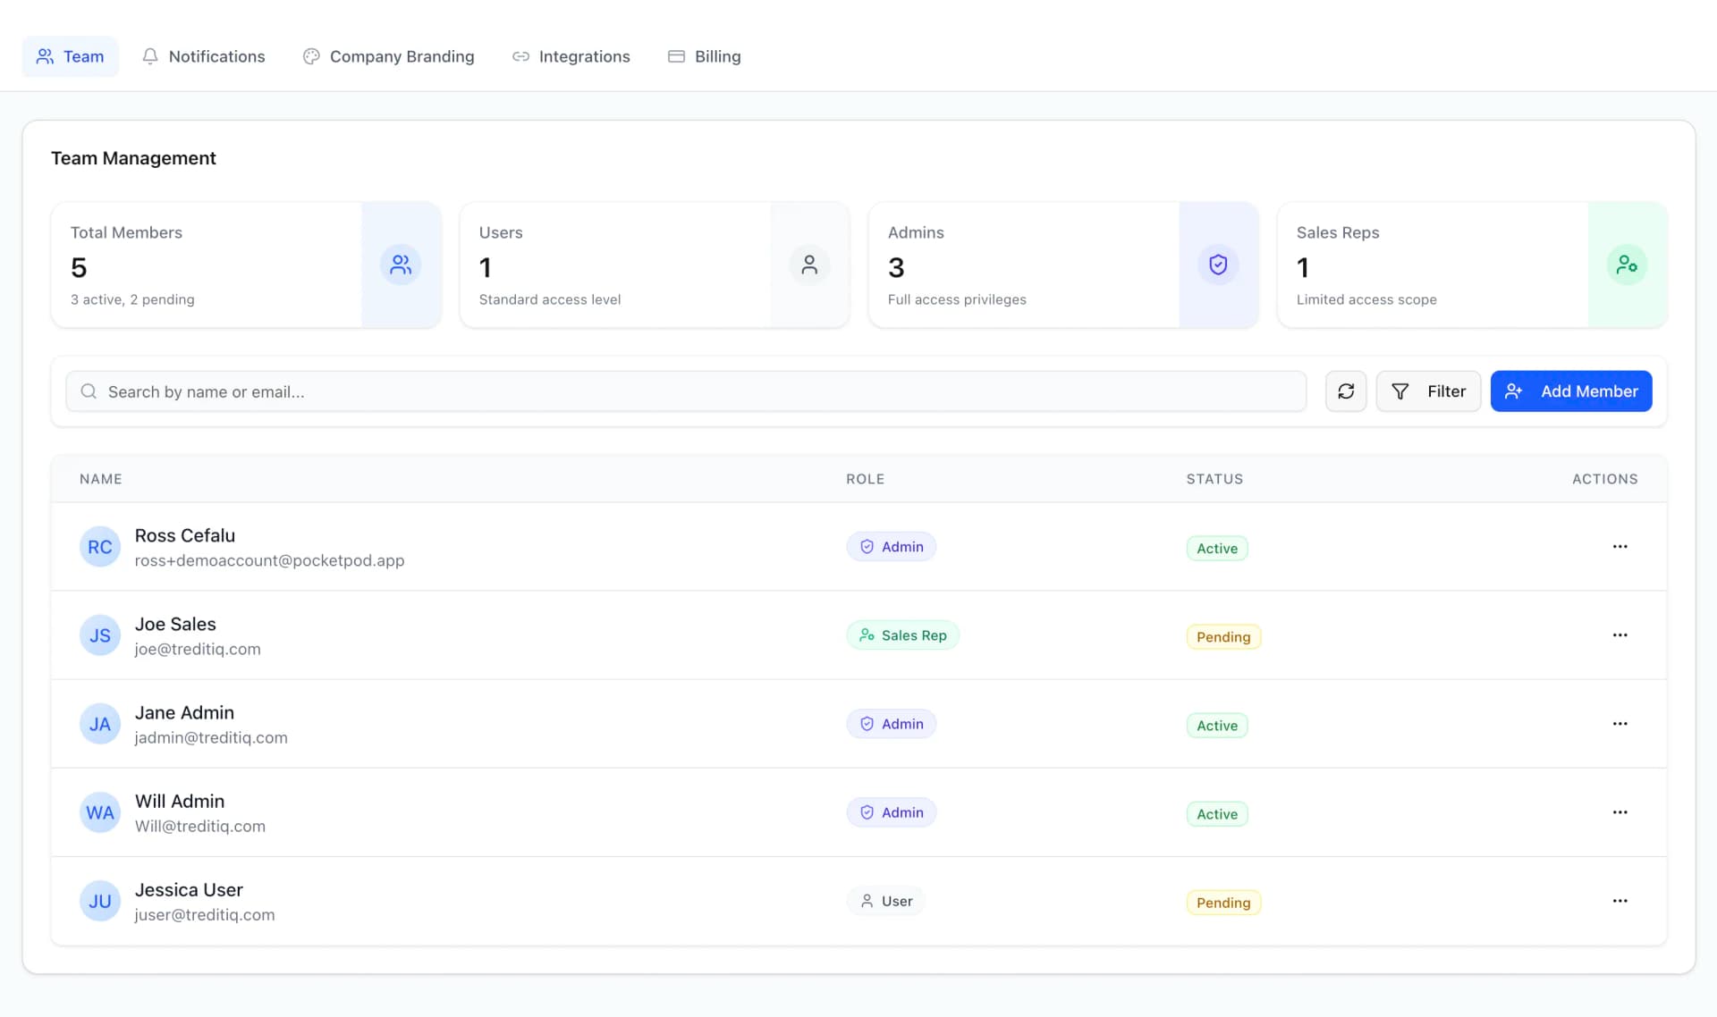Viewport: 1717px width, 1017px height.
Task: Click the Admins shield icon on summary card
Action: tap(1217, 265)
